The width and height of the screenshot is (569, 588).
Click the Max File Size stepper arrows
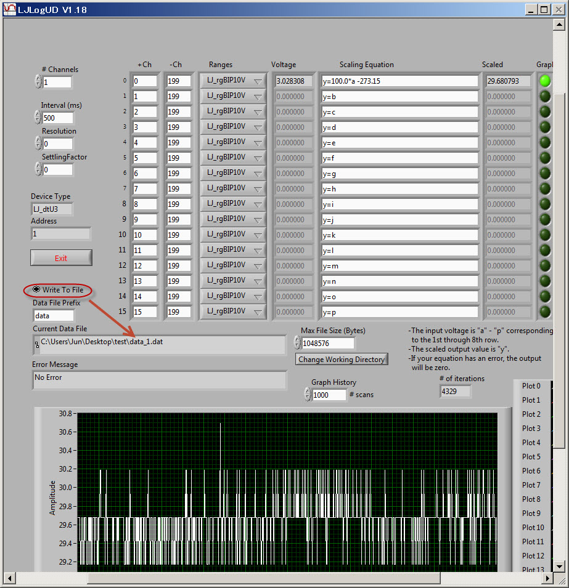point(298,343)
